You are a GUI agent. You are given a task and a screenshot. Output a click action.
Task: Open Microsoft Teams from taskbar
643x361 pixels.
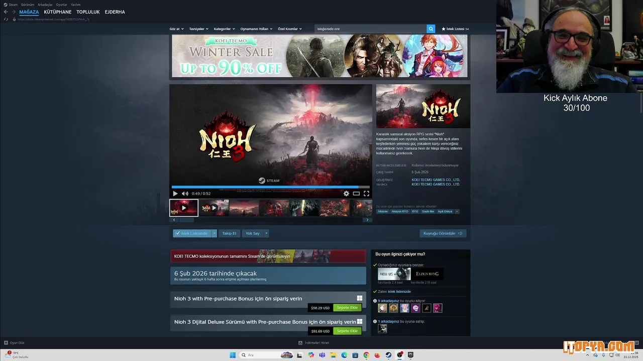[322, 355]
